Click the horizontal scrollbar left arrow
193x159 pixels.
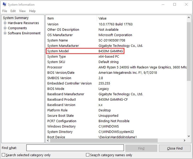coord(48,140)
